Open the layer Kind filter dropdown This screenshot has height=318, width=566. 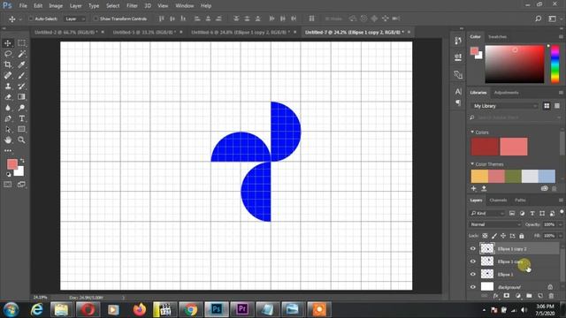(486, 214)
